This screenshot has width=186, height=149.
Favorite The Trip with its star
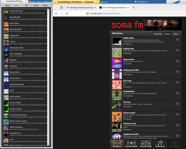coord(177,104)
